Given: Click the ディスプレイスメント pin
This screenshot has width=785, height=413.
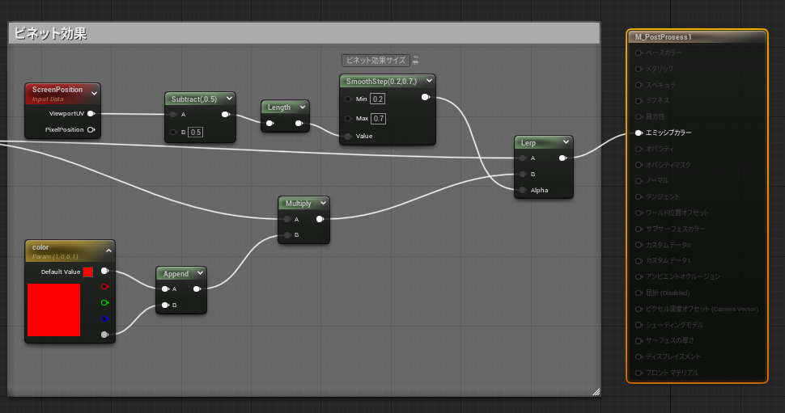Looking at the screenshot, I should 639,356.
